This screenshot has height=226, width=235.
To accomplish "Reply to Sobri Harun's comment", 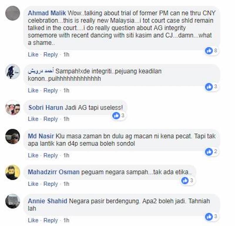I will (x=51, y=119).
